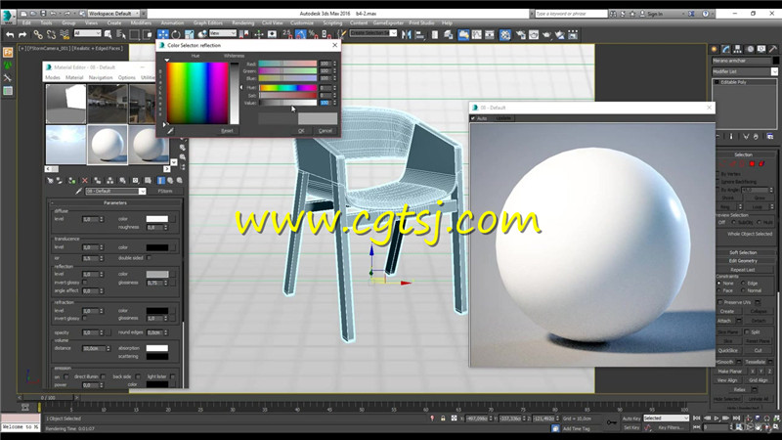Select the Edge constraint radio button
Screen dimensions: 782x440
(743, 283)
